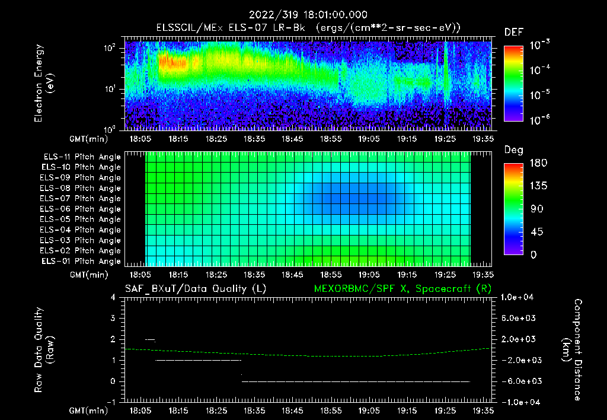The image size is (607, 420).
Task: Click the 10^-5 value on DEF scale
Action: [539, 94]
